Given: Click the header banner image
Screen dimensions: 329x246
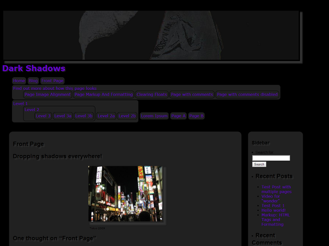Looking at the screenshot, I should tap(151, 35).
